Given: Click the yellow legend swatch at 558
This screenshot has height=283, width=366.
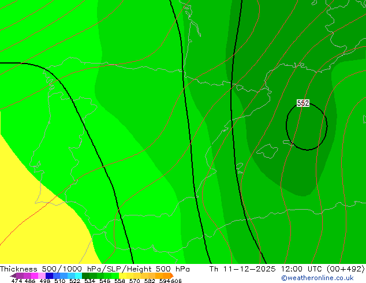Looking at the screenshot, I should 122,275.
